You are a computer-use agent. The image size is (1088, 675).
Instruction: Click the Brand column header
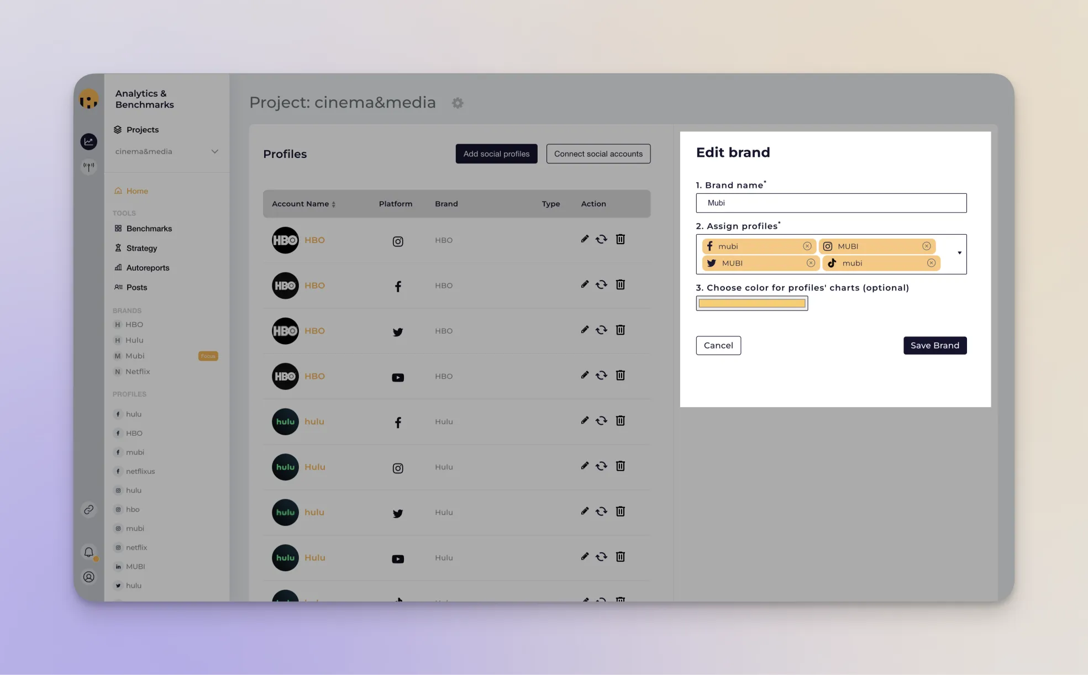coord(446,204)
